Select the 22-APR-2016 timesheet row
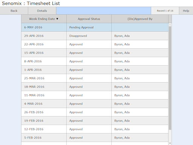 (x=95, y=44)
